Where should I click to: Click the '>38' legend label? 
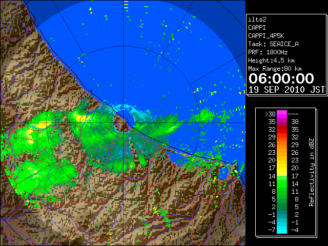click(x=270, y=114)
